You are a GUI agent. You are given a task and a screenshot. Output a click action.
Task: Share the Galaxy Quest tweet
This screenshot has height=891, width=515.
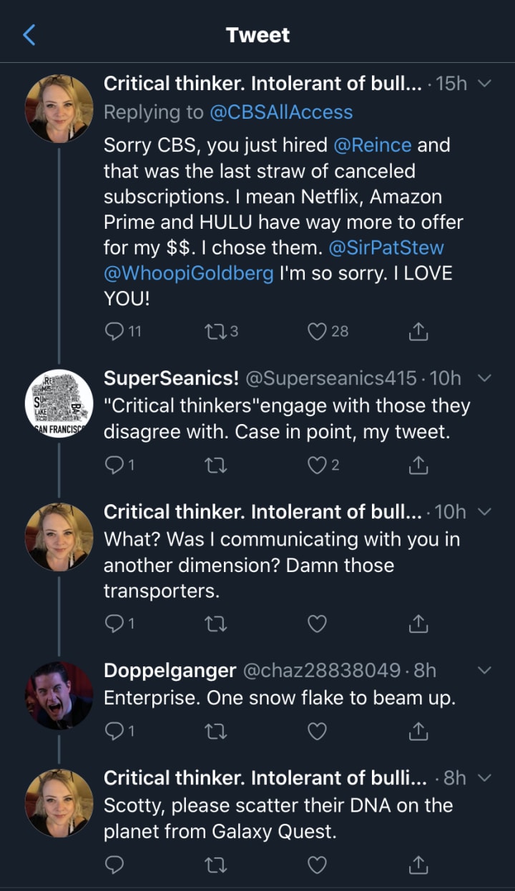[x=418, y=865]
